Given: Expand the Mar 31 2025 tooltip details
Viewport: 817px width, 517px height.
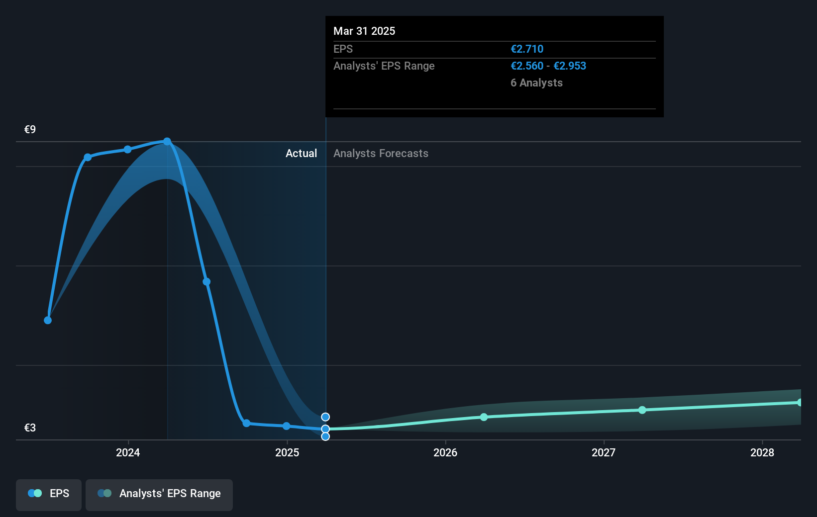Looking at the screenshot, I should click(x=364, y=31).
